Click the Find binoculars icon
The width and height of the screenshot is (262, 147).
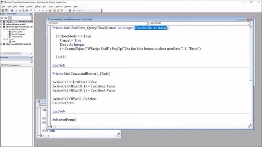coord(27,11)
